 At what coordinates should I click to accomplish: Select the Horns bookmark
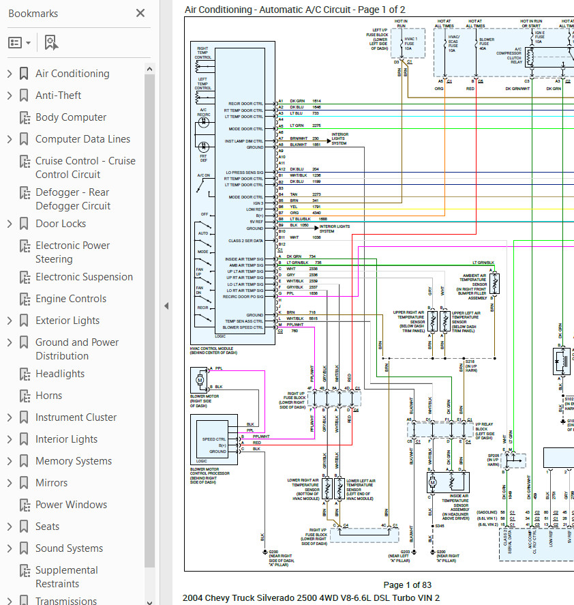click(48, 395)
